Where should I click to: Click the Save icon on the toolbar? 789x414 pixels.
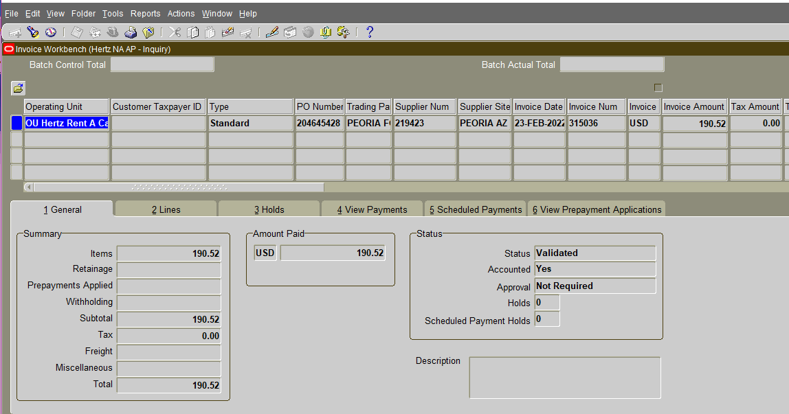(x=78, y=32)
